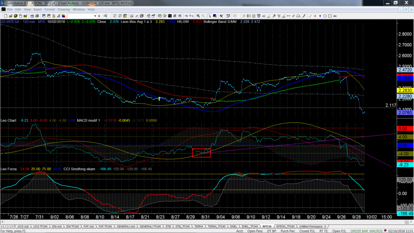
Task: Click the 2.0760 current price label
Action: (405, 112)
